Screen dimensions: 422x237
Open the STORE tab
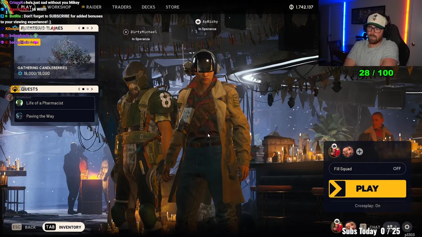click(172, 7)
